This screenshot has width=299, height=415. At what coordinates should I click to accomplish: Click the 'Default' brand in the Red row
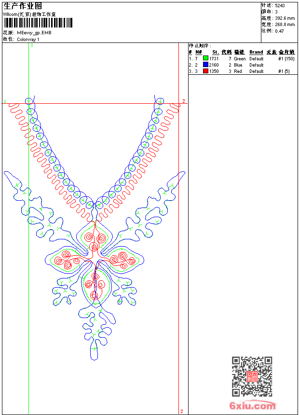point(257,71)
